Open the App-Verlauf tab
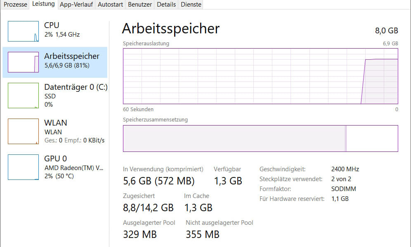The height and width of the screenshot is (247, 411). (76, 4)
